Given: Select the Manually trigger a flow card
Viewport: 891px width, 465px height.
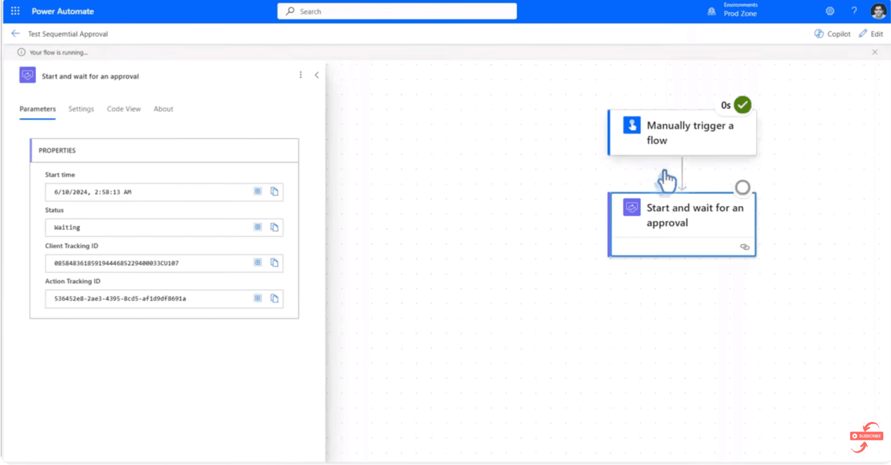Looking at the screenshot, I should [x=682, y=133].
